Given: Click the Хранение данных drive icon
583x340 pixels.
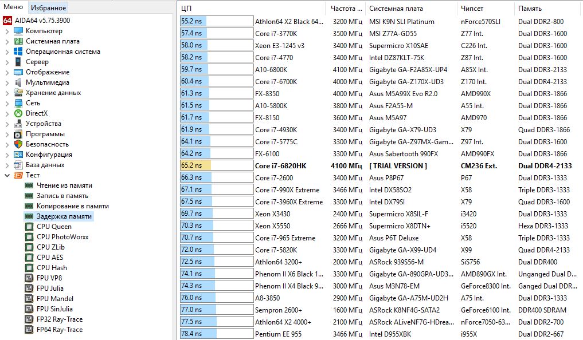Looking at the screenshot, I should click(x=18, y=92).
